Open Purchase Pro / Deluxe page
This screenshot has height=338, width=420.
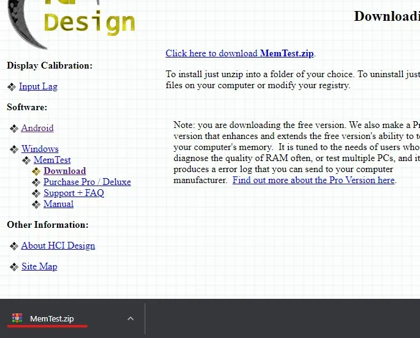pyautogui.click(x=87, y=182)
